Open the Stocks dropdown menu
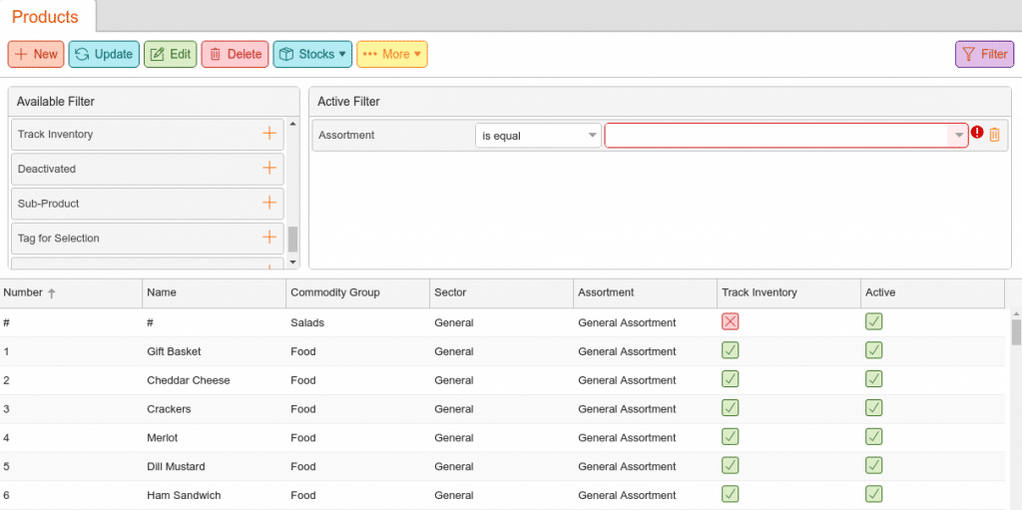This screenshot has width=1022, height=510. pyautogui.click(x=312, y=54)
